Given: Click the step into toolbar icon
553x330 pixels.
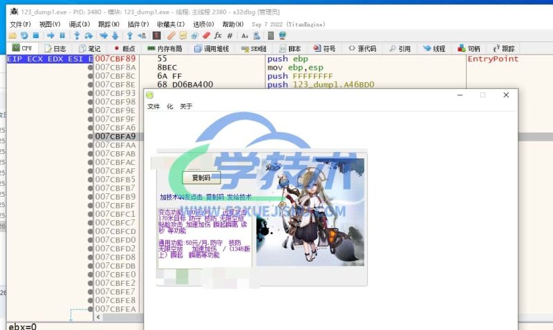Looking at the screenshot, I should 77,35.
